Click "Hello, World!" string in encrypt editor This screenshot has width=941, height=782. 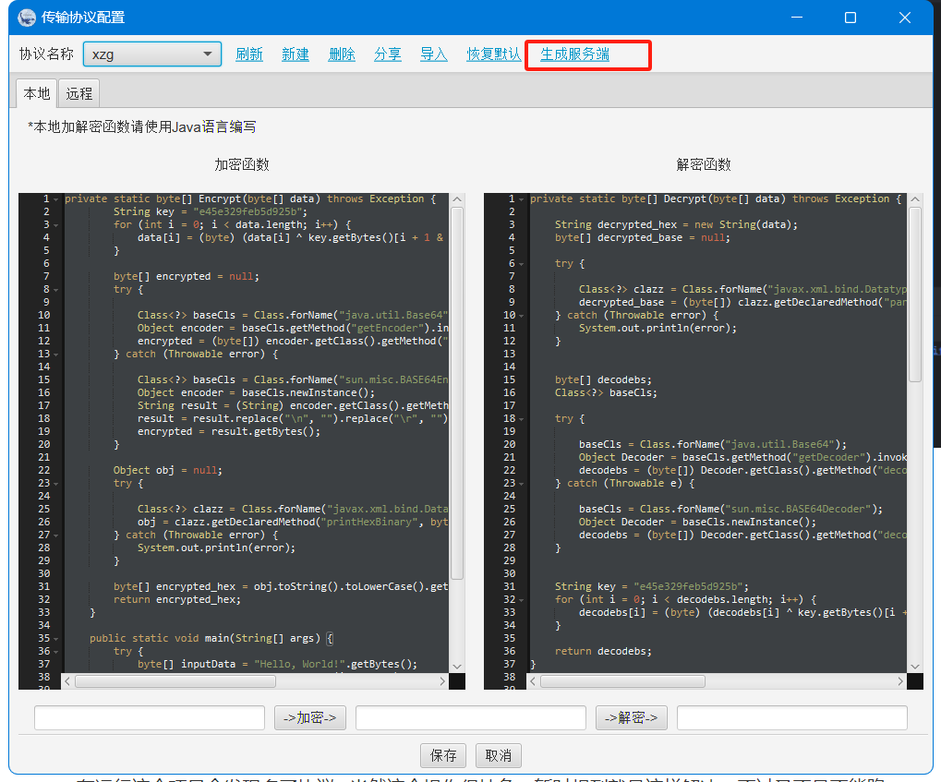299,665
